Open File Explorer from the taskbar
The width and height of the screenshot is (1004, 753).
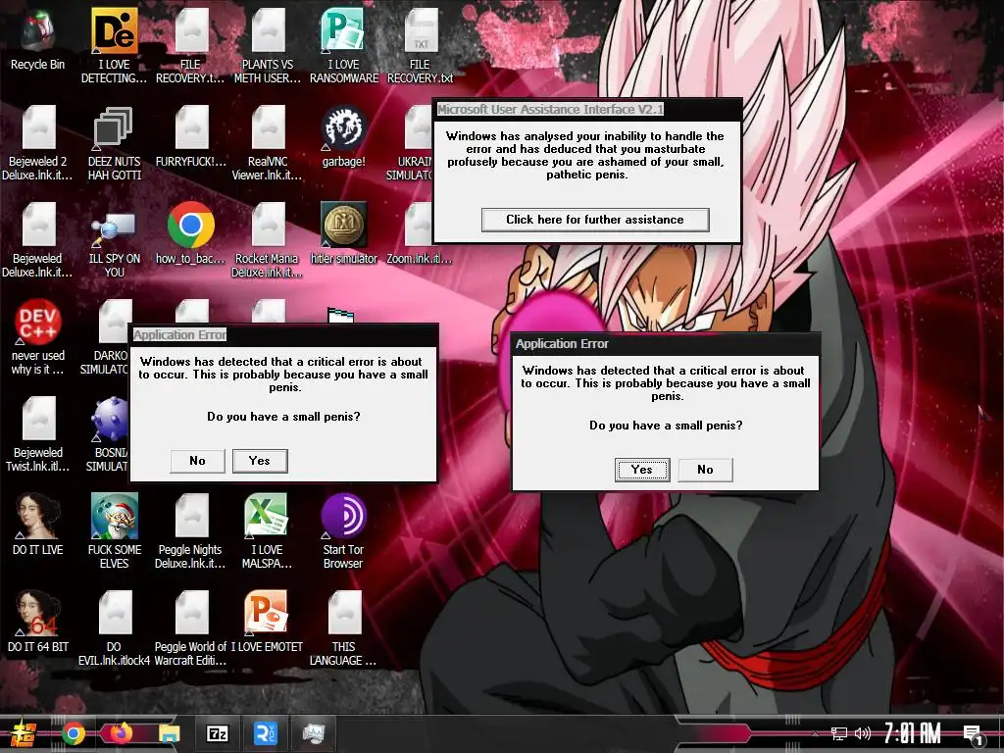[x=170, y=733]
